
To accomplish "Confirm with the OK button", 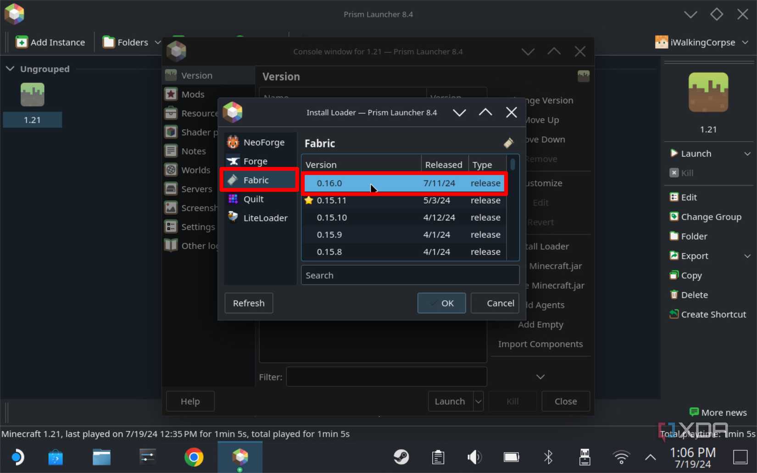I will tap(441, 303).
